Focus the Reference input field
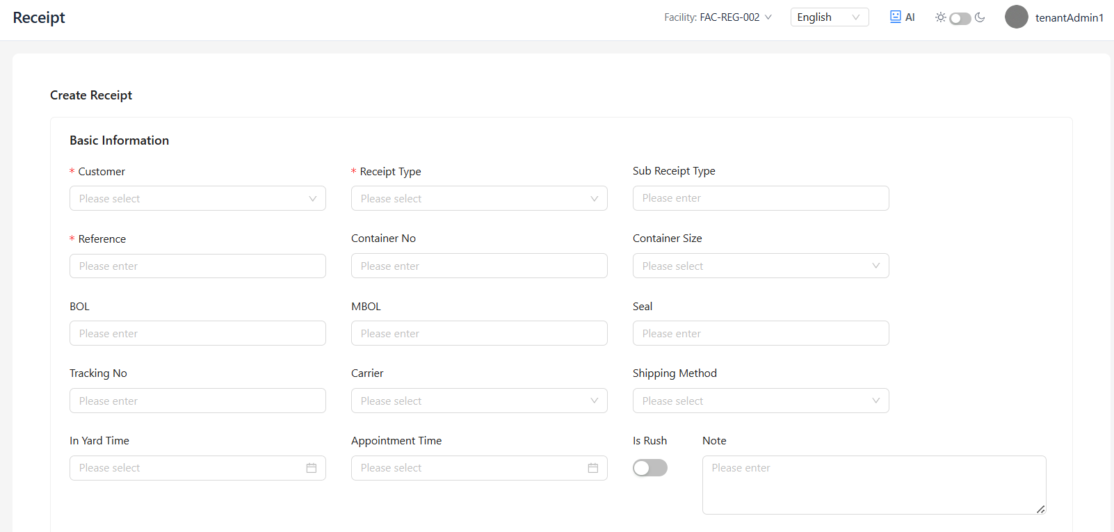The width and height of the screenshot is (1114, 532). [197, 266]
